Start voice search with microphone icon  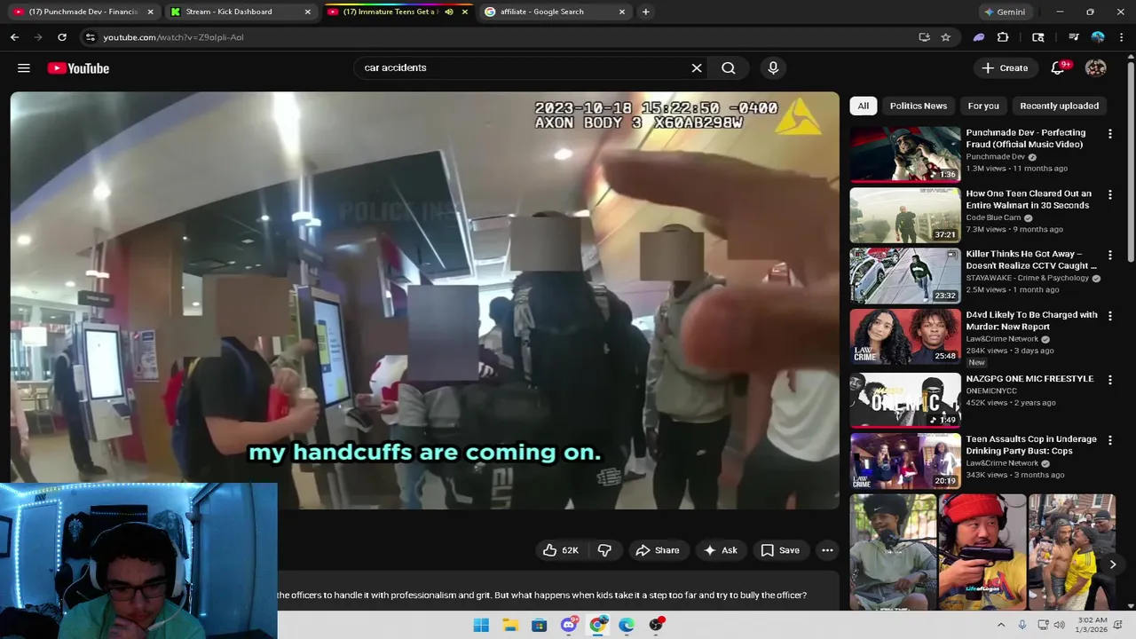tap(773, 67)
